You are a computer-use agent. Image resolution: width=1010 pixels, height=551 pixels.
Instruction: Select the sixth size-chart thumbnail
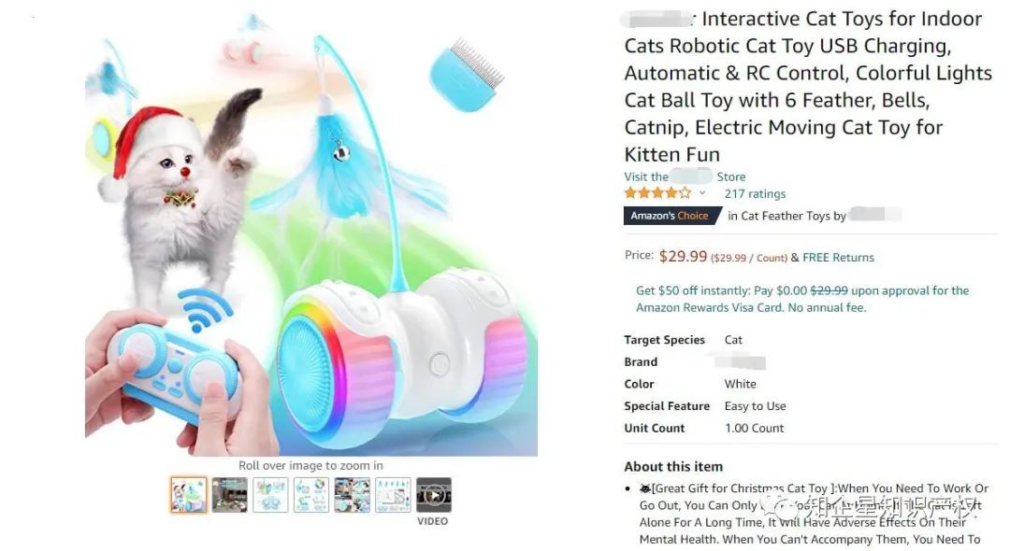point(392,494)
